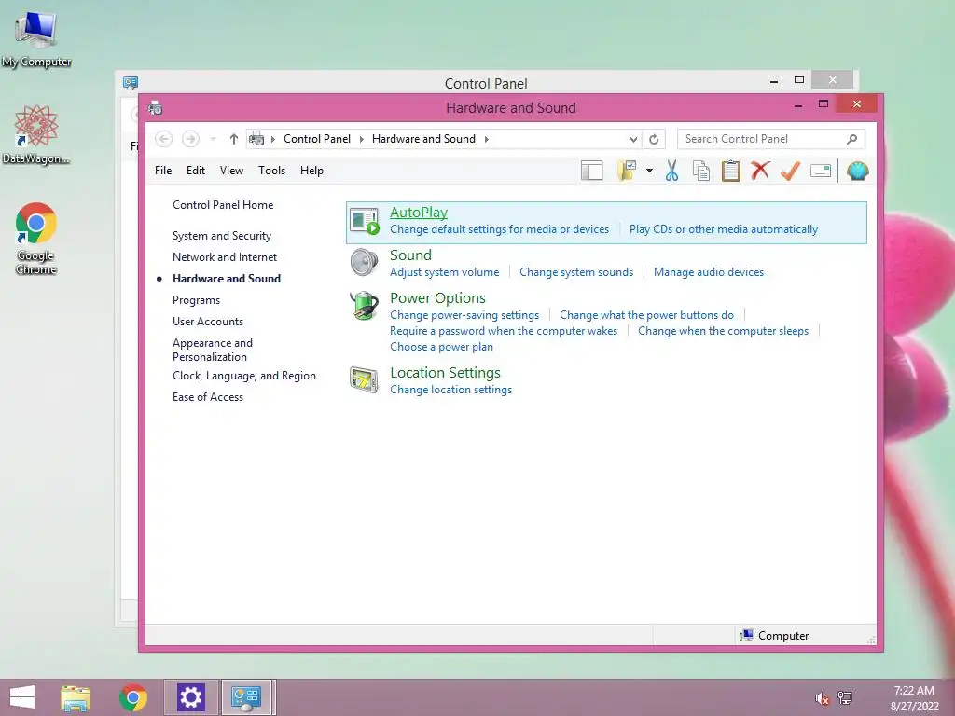The width and height of the screenshot is (955, 716).
Task: Click the Windows Start button
Action: click(22, 697)
